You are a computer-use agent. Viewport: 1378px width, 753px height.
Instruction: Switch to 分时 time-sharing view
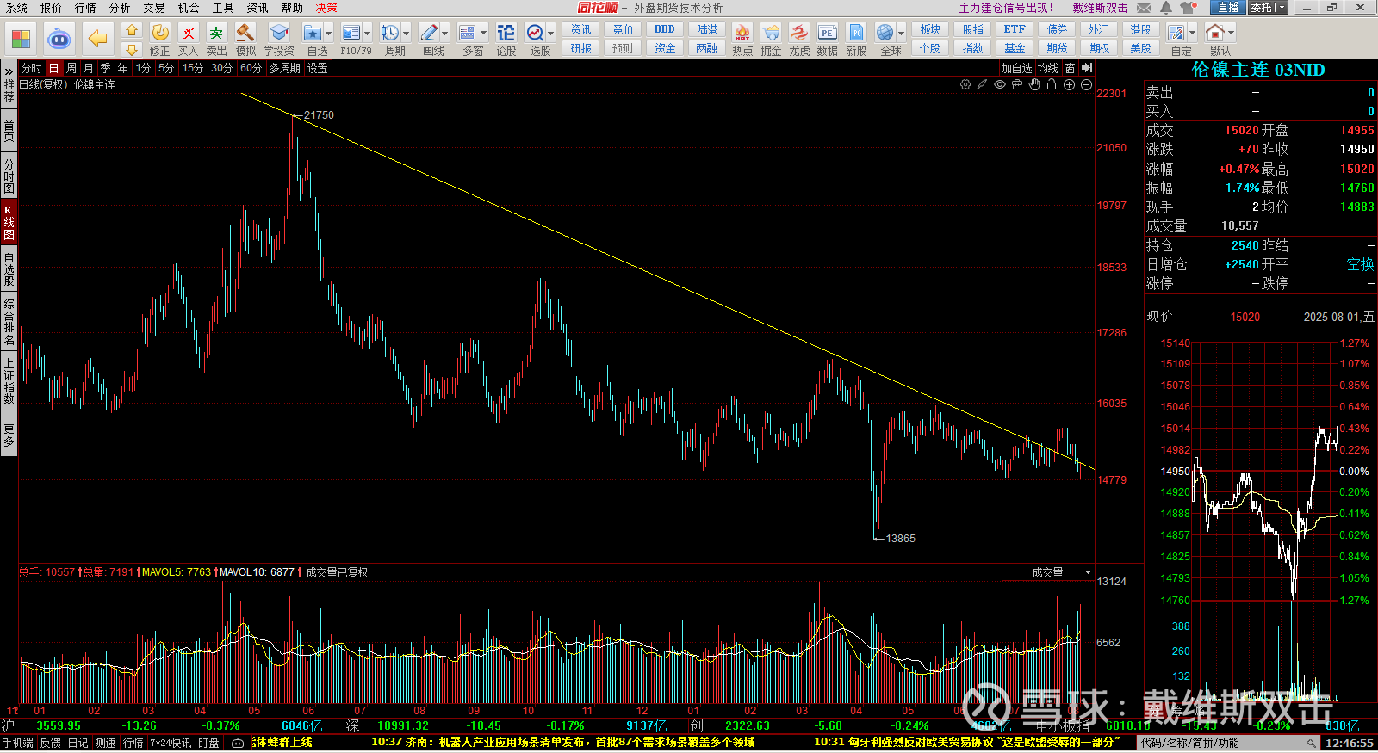31,68
